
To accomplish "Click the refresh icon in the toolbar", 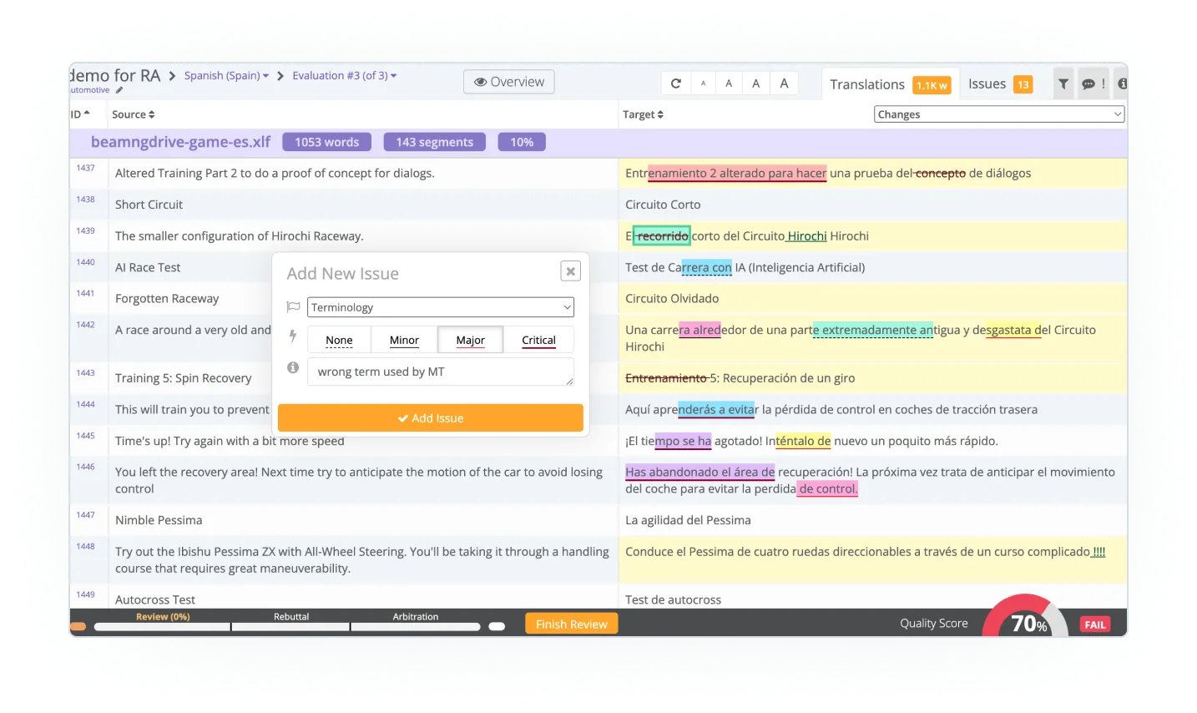I will [x=676, y=83].
